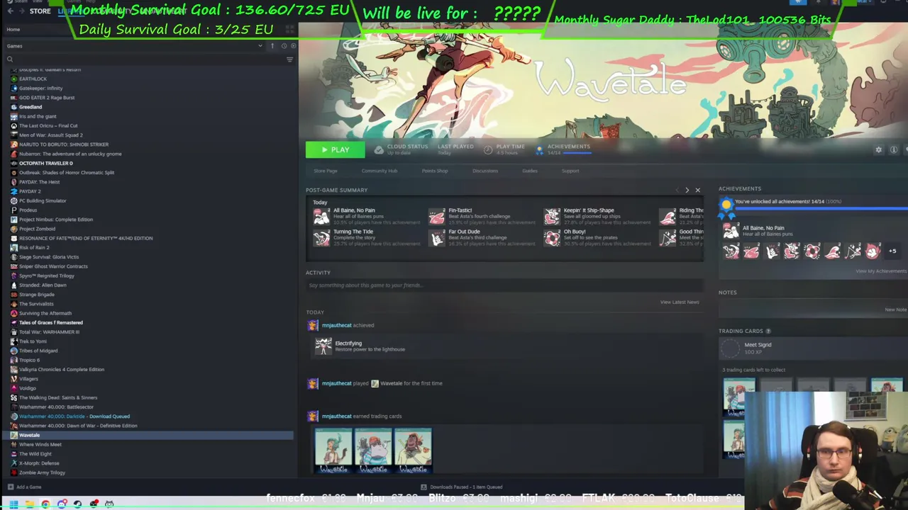The height and width of the screenshot is (510, 908).
Task: Click View My Achievements link
Action: pos(880,271)
